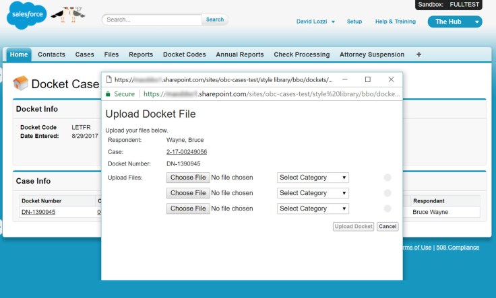Image resolution: width=496 pixels, height=298 pixels.
Task: Switch to Attorney Suspension tab
Action: tap(372, 54)
